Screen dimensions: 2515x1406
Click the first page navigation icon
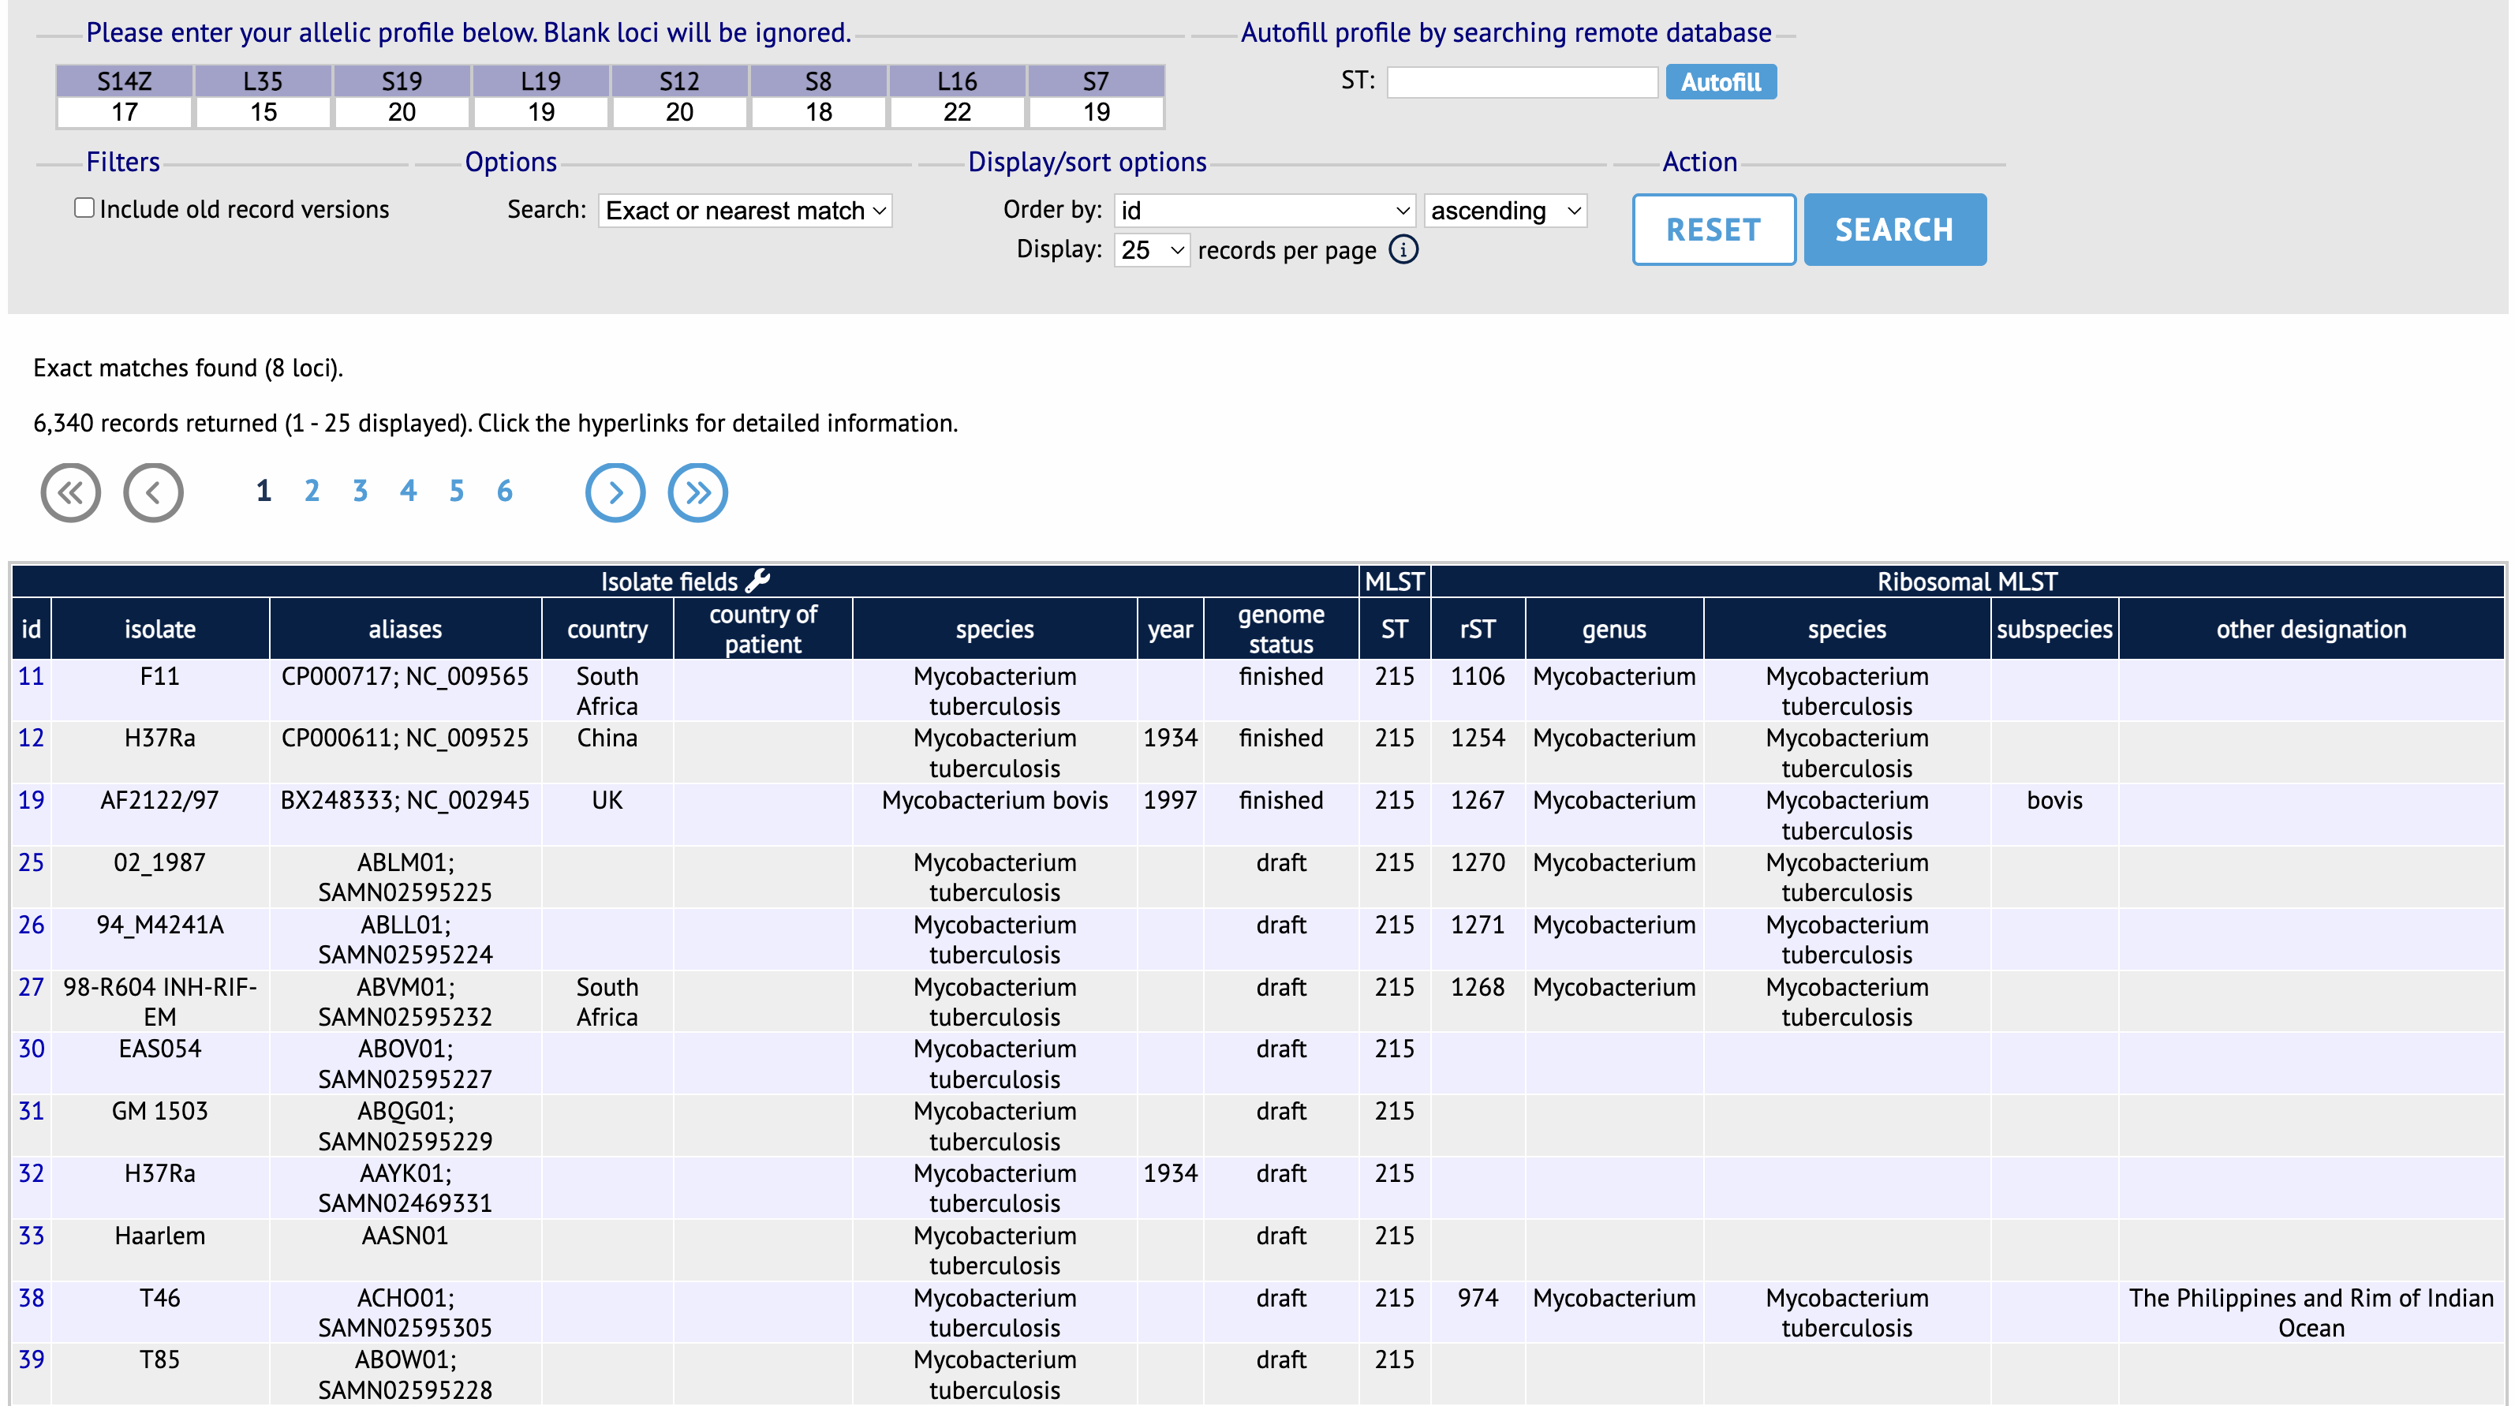(x=70, y=492)
